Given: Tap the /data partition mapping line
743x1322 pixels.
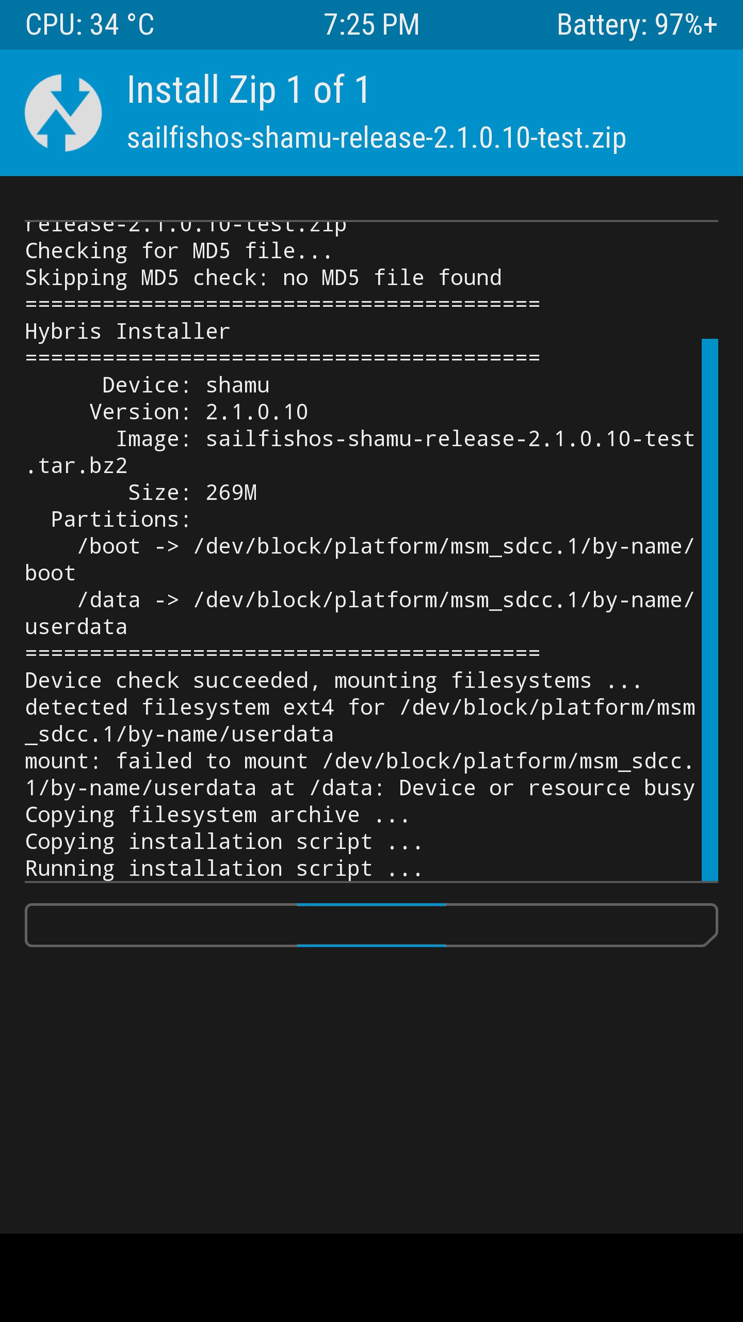Looking at the screenshot, I should [385, 601].
